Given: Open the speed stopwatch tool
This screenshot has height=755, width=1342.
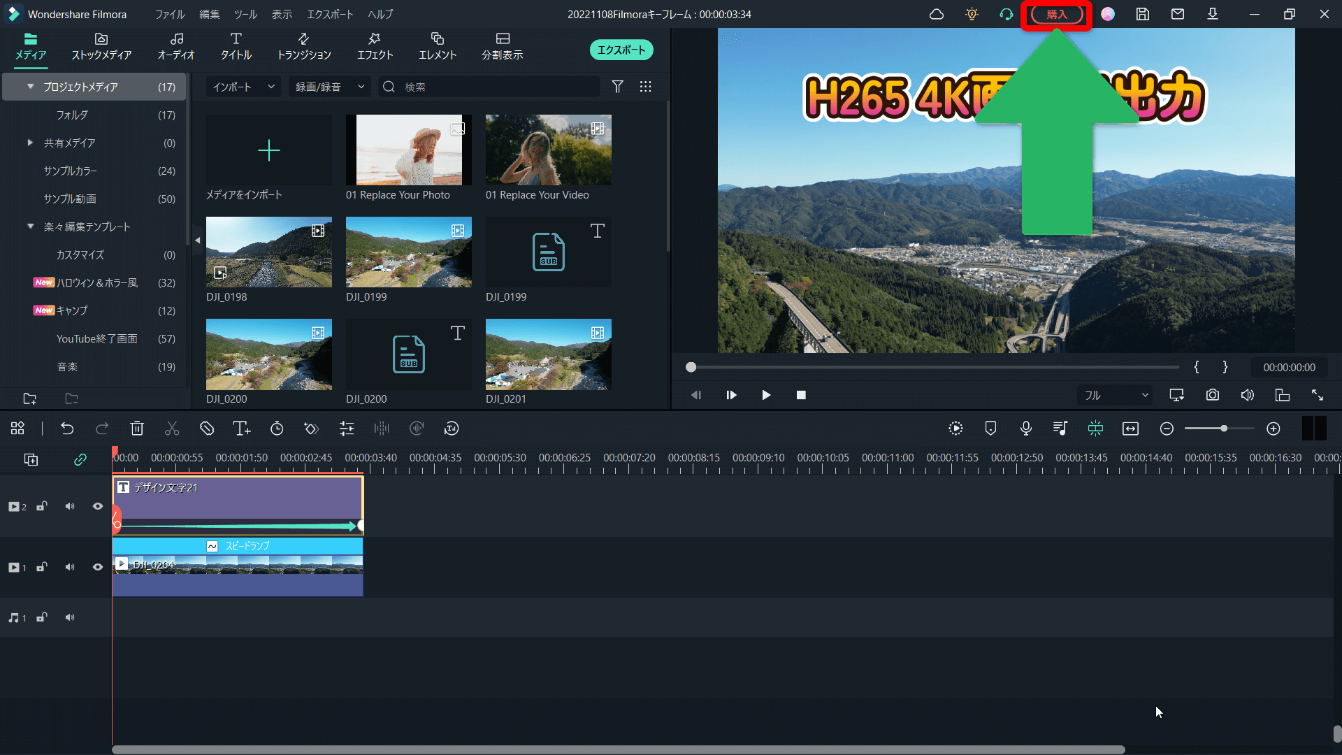Looking at the screenshot, I should (x=277, y=429).
